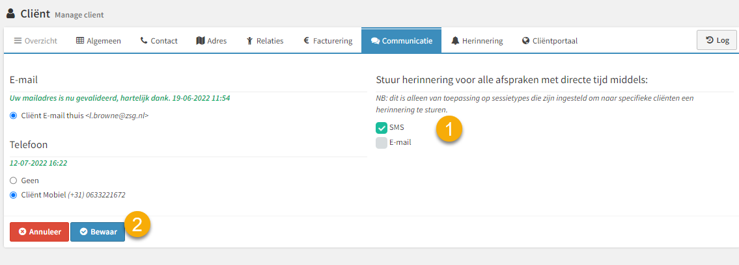Select Cliënt E-mail thuis radio option

click(13, 115)
